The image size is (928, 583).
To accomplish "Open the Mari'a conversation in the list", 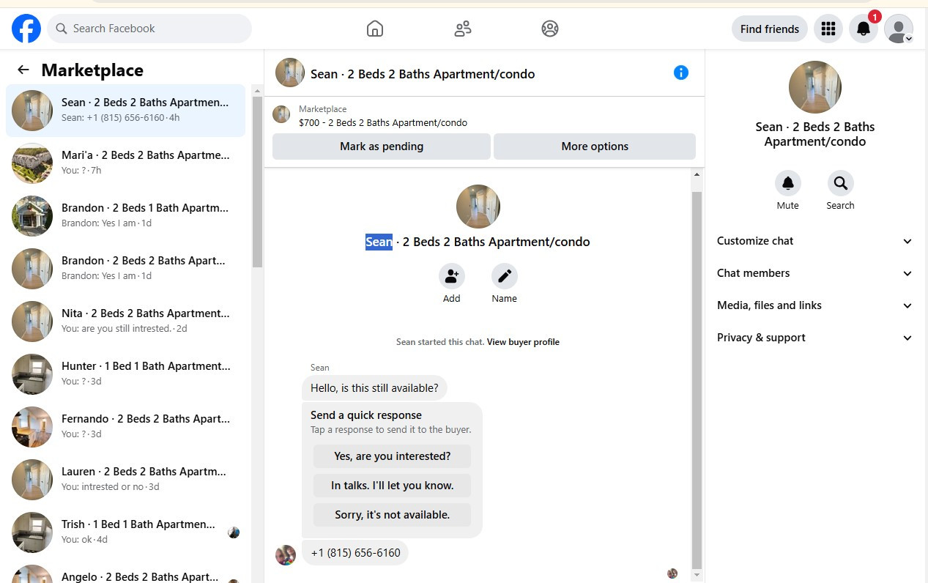I will pos(126,163).
